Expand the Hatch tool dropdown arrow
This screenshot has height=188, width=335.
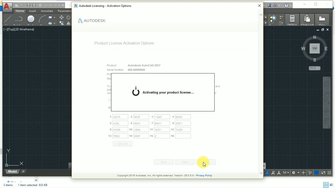(54, 23)
